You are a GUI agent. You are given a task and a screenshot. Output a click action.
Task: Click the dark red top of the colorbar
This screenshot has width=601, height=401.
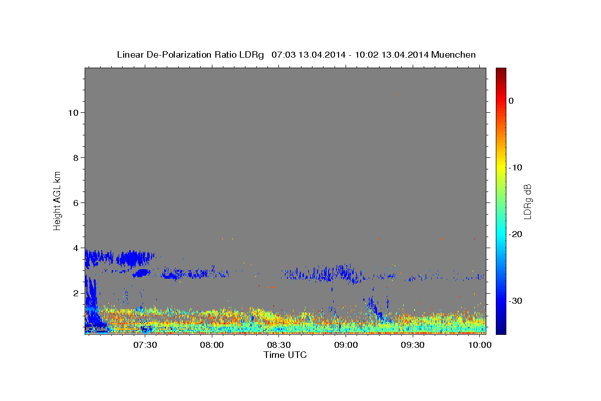(x=501, y=71)
